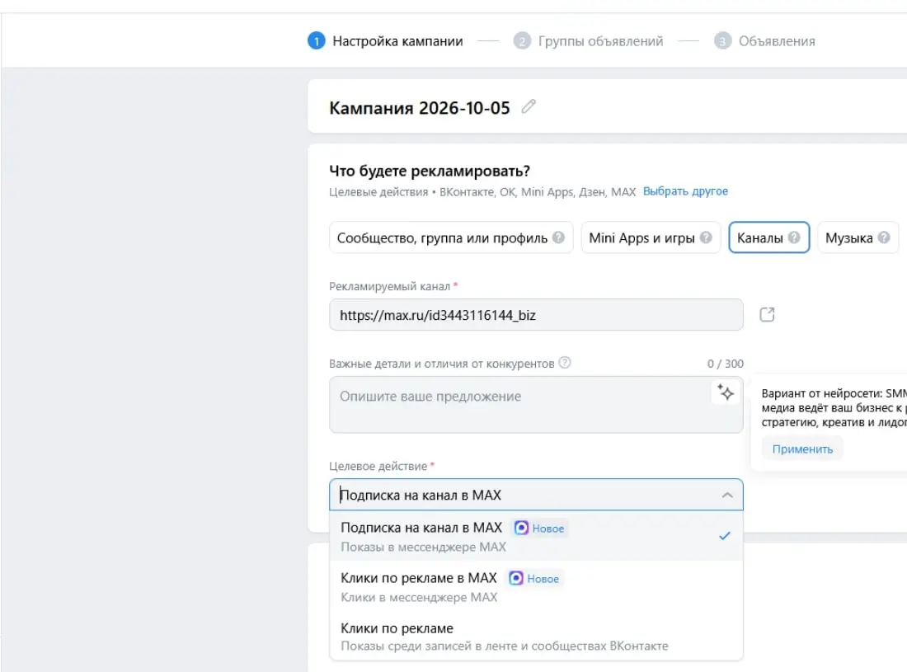Click the AI sparkle generate icon
Image resolution: width=907 pixels, height=672 pixels.
pyautogui.click(x=726, y=392)
